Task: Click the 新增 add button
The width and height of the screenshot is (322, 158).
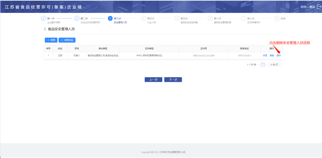Action: point(51,40)
